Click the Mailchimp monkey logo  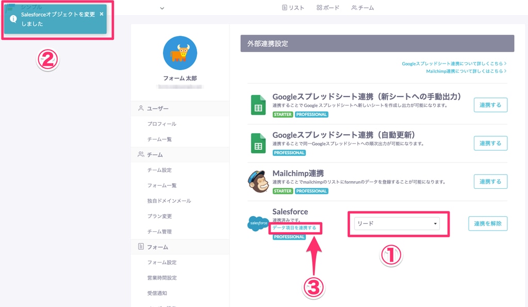coord(258,181)
